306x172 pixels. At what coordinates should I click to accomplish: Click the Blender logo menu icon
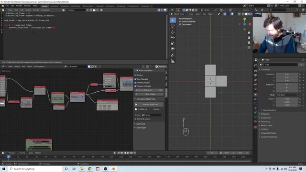coord(3,6)
